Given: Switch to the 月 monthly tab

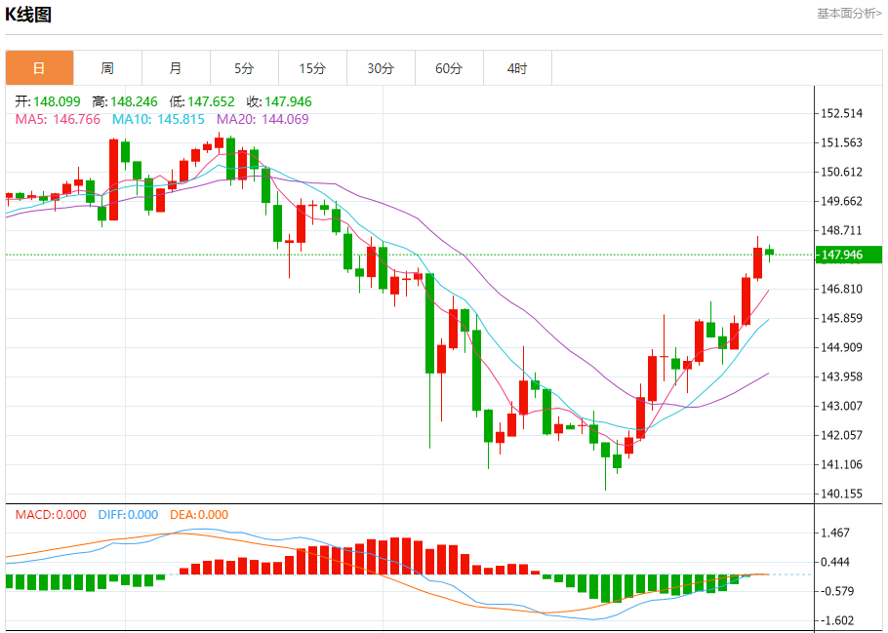Looking at the screenshot, I should [x=176, y=68].
